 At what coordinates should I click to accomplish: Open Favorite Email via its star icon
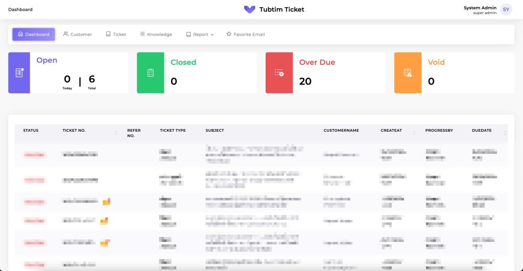click(229, 34)
